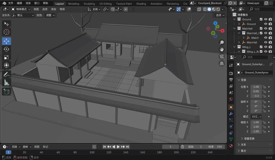Toggle X-ray display in viewport header
This screenshot has width=275, height=160.
pos(199,9)
